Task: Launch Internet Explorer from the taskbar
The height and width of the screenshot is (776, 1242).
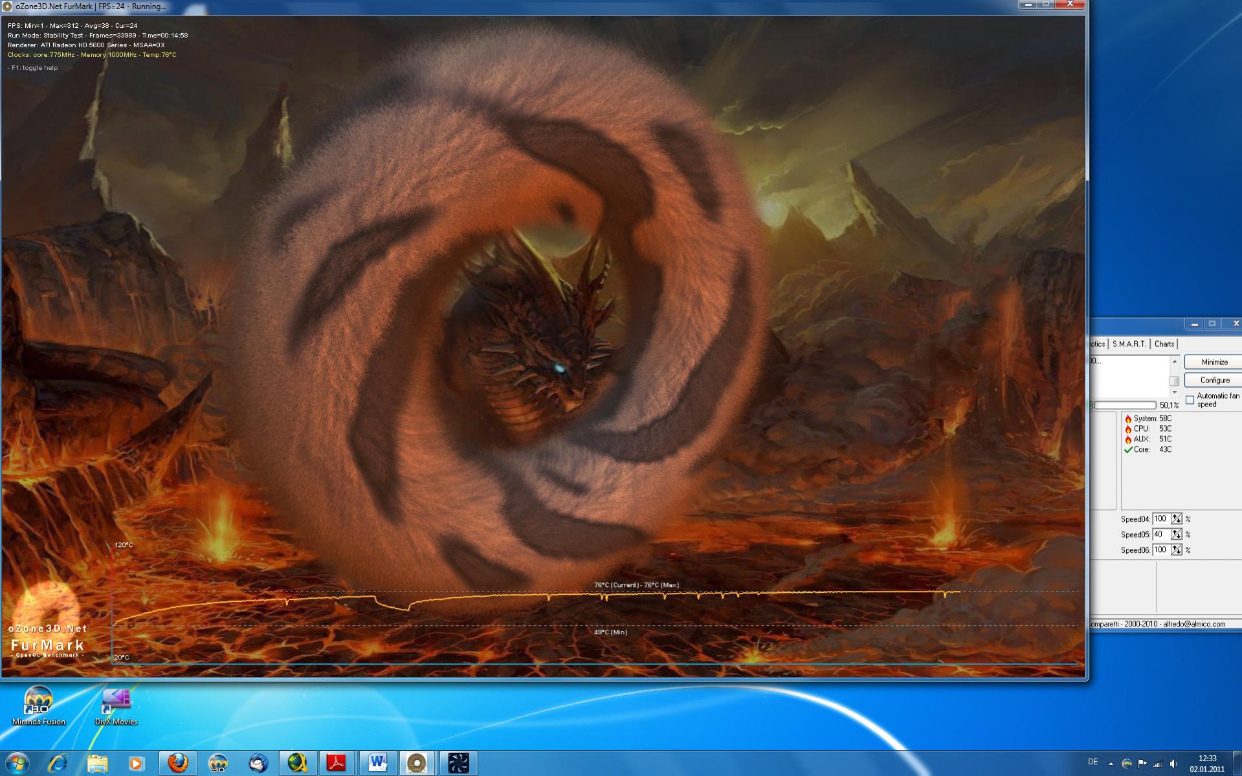Action: pyautogui.click(x=58, y=763)
